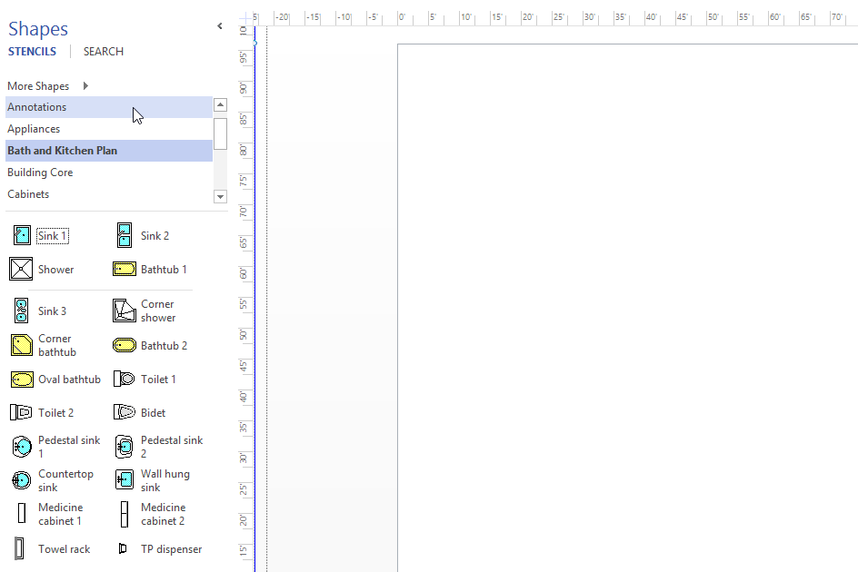Pick the Toilet 1 shape icon
This screenshot has width=858, height=572.
click(x=124, y=379)
